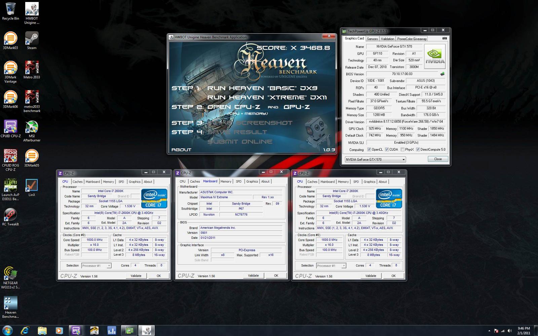The height and width of the screenshot is (336, 538).
Task: Launch Heaven Benchmark desktop shortcut
Action: [10, 307]
